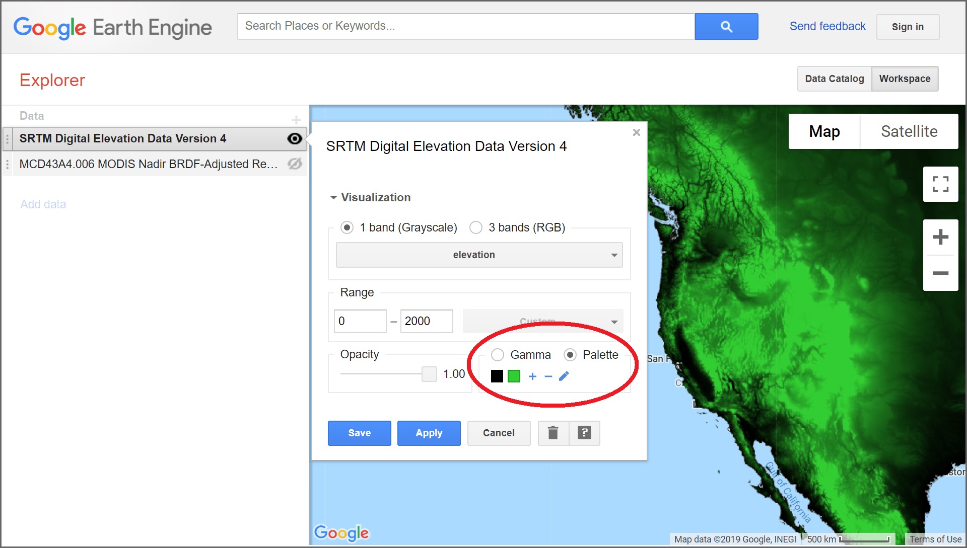Click the Explorer heading
Screen dimensions: 967x548
pos(52,80)
